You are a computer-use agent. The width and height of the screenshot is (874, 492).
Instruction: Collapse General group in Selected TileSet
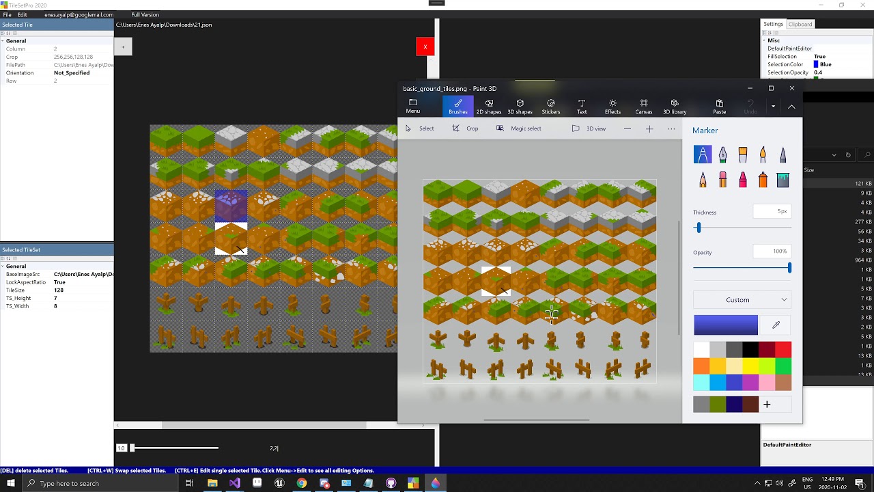[x=3, y=266]
